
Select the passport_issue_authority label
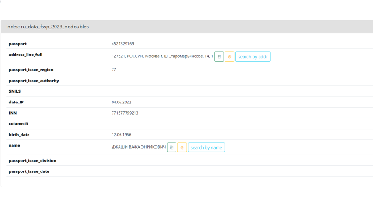point(34,81)
